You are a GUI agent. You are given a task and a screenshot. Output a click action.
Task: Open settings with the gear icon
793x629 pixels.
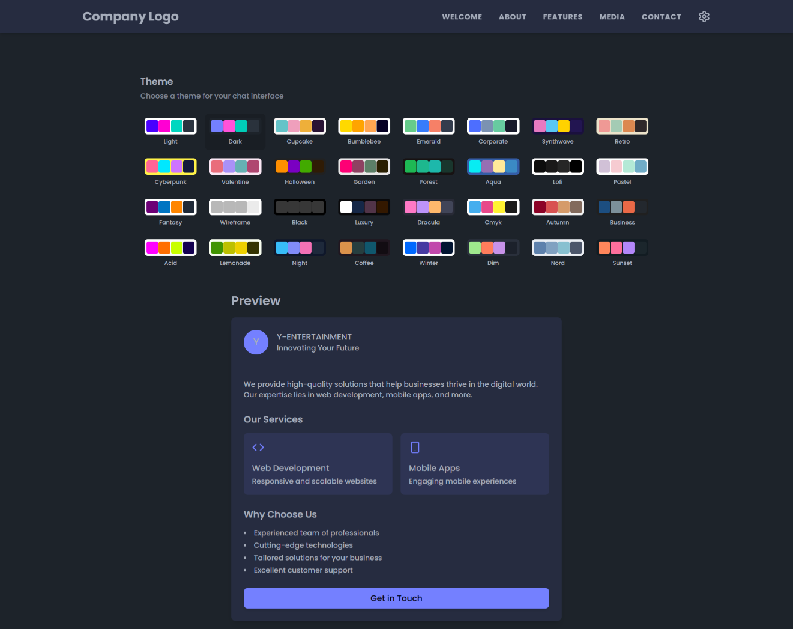[x=704, y=16]
